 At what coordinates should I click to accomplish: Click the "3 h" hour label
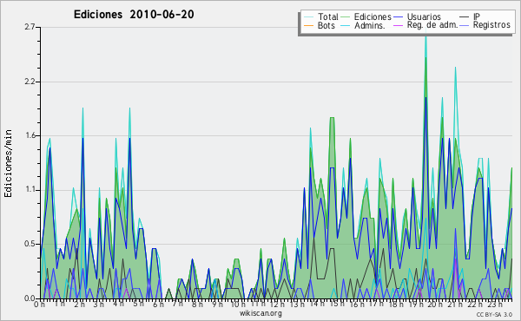point(99,304)
